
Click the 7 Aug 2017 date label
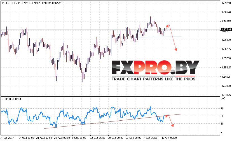7,138
